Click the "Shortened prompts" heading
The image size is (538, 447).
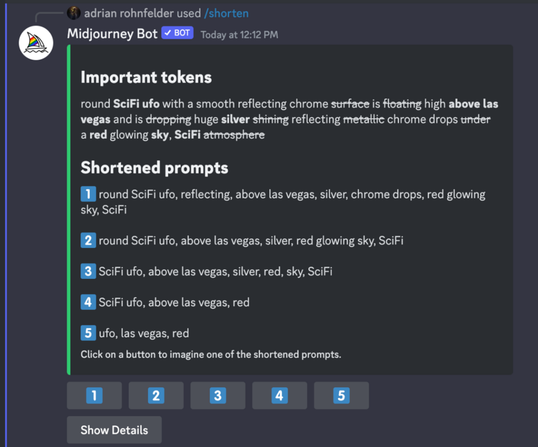point(154,168)
